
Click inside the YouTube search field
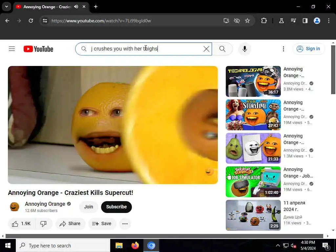coord(144,49)
